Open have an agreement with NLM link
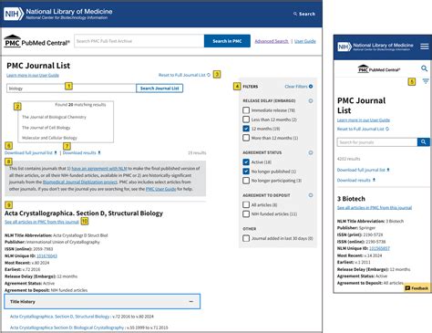Viewport: 432px width, 333px height. 99,168
